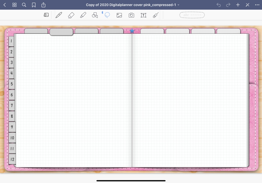Image resolution: width=262 pixels, height=183 pixels.
Task: Insert an image from the photo library
Action: [x=119, y=15]
